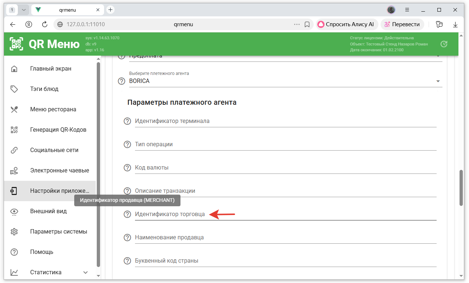This screenshot has width=469, height=283.
Task: Click Спросить Алису AI button
Action: pos(346,24)
